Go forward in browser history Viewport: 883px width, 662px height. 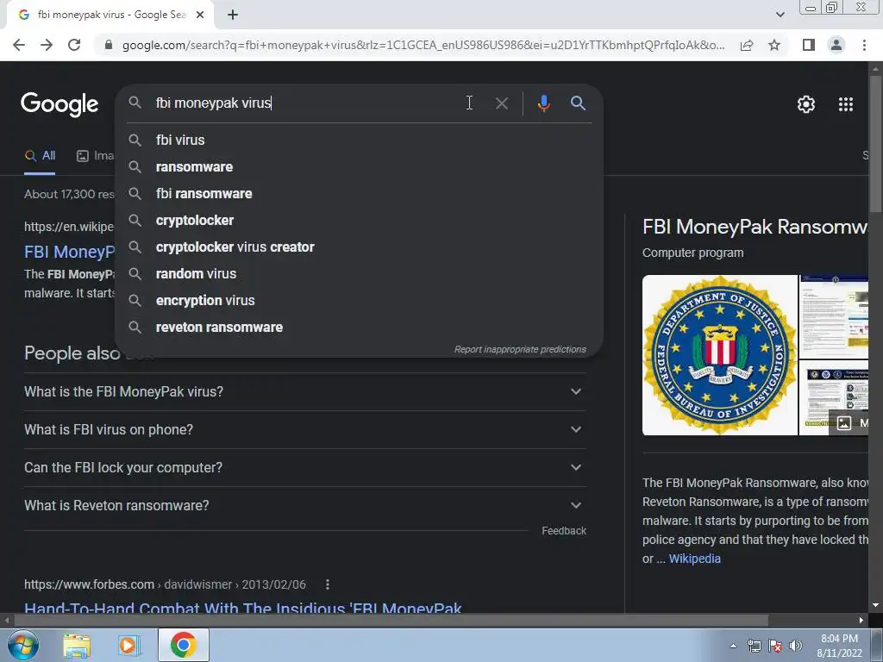click(47, 45)
